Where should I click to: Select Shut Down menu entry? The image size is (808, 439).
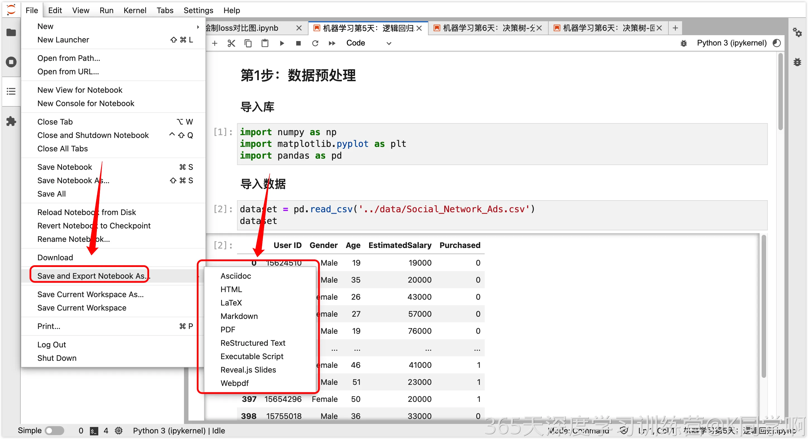tap(113, 358)
